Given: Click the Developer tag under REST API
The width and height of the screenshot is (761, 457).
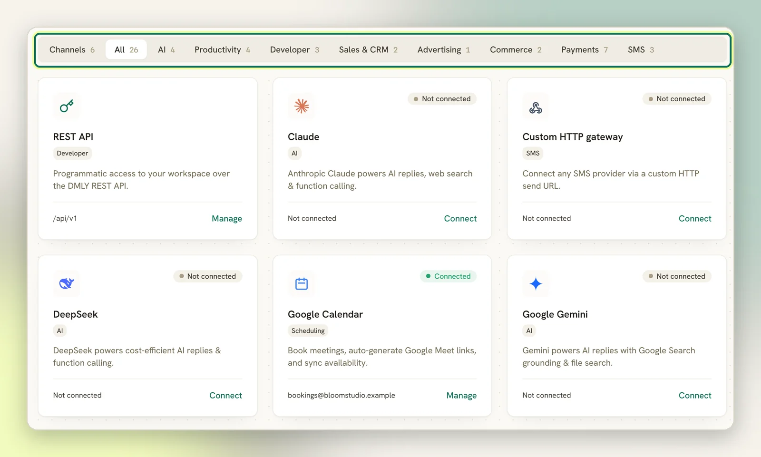Looking at the screenshot, I should [x=72, y=153].
